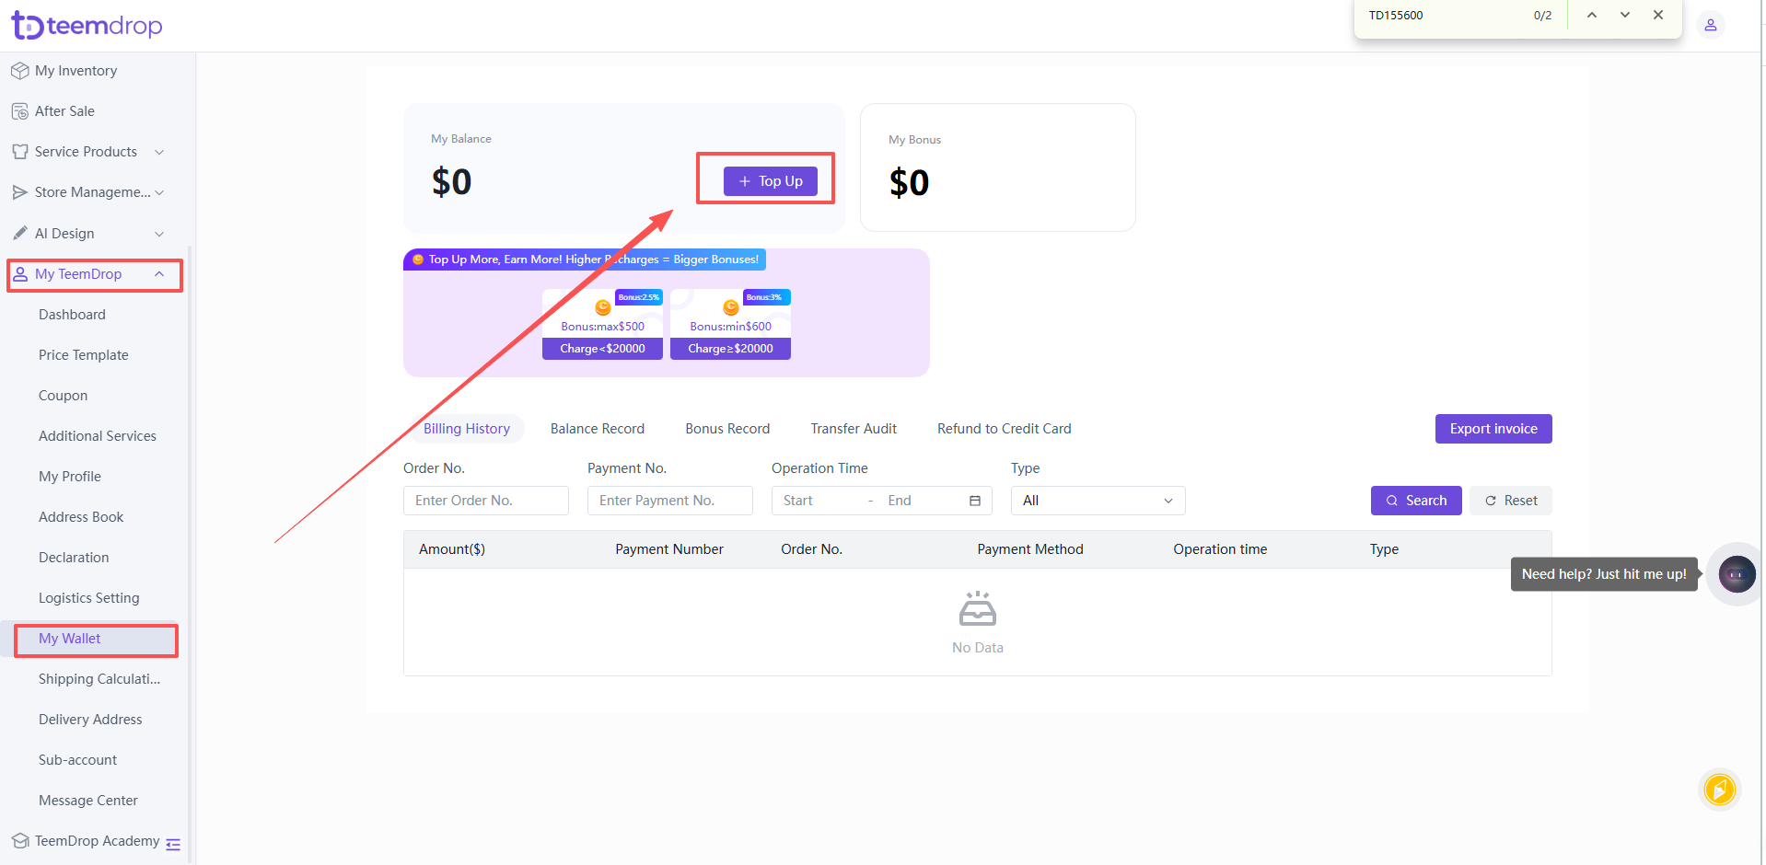The image size is (1766, 865).
Task: Switch to Balance Record tab
Action: (x=597, y=429)
